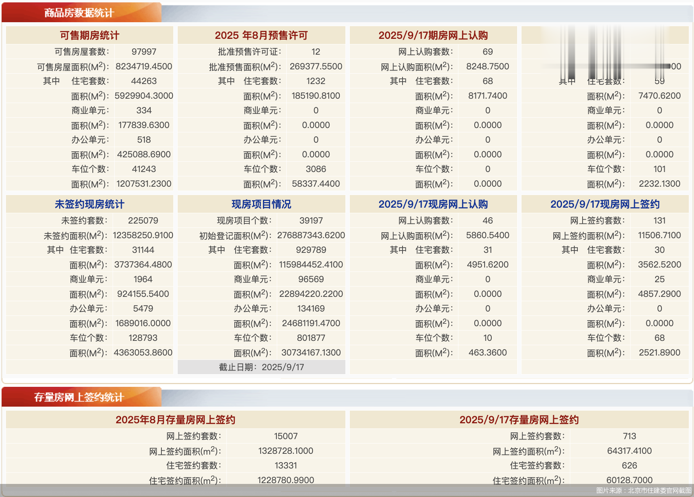Click the 网上签约面积 value 1328728.1000

click(286, 451)
